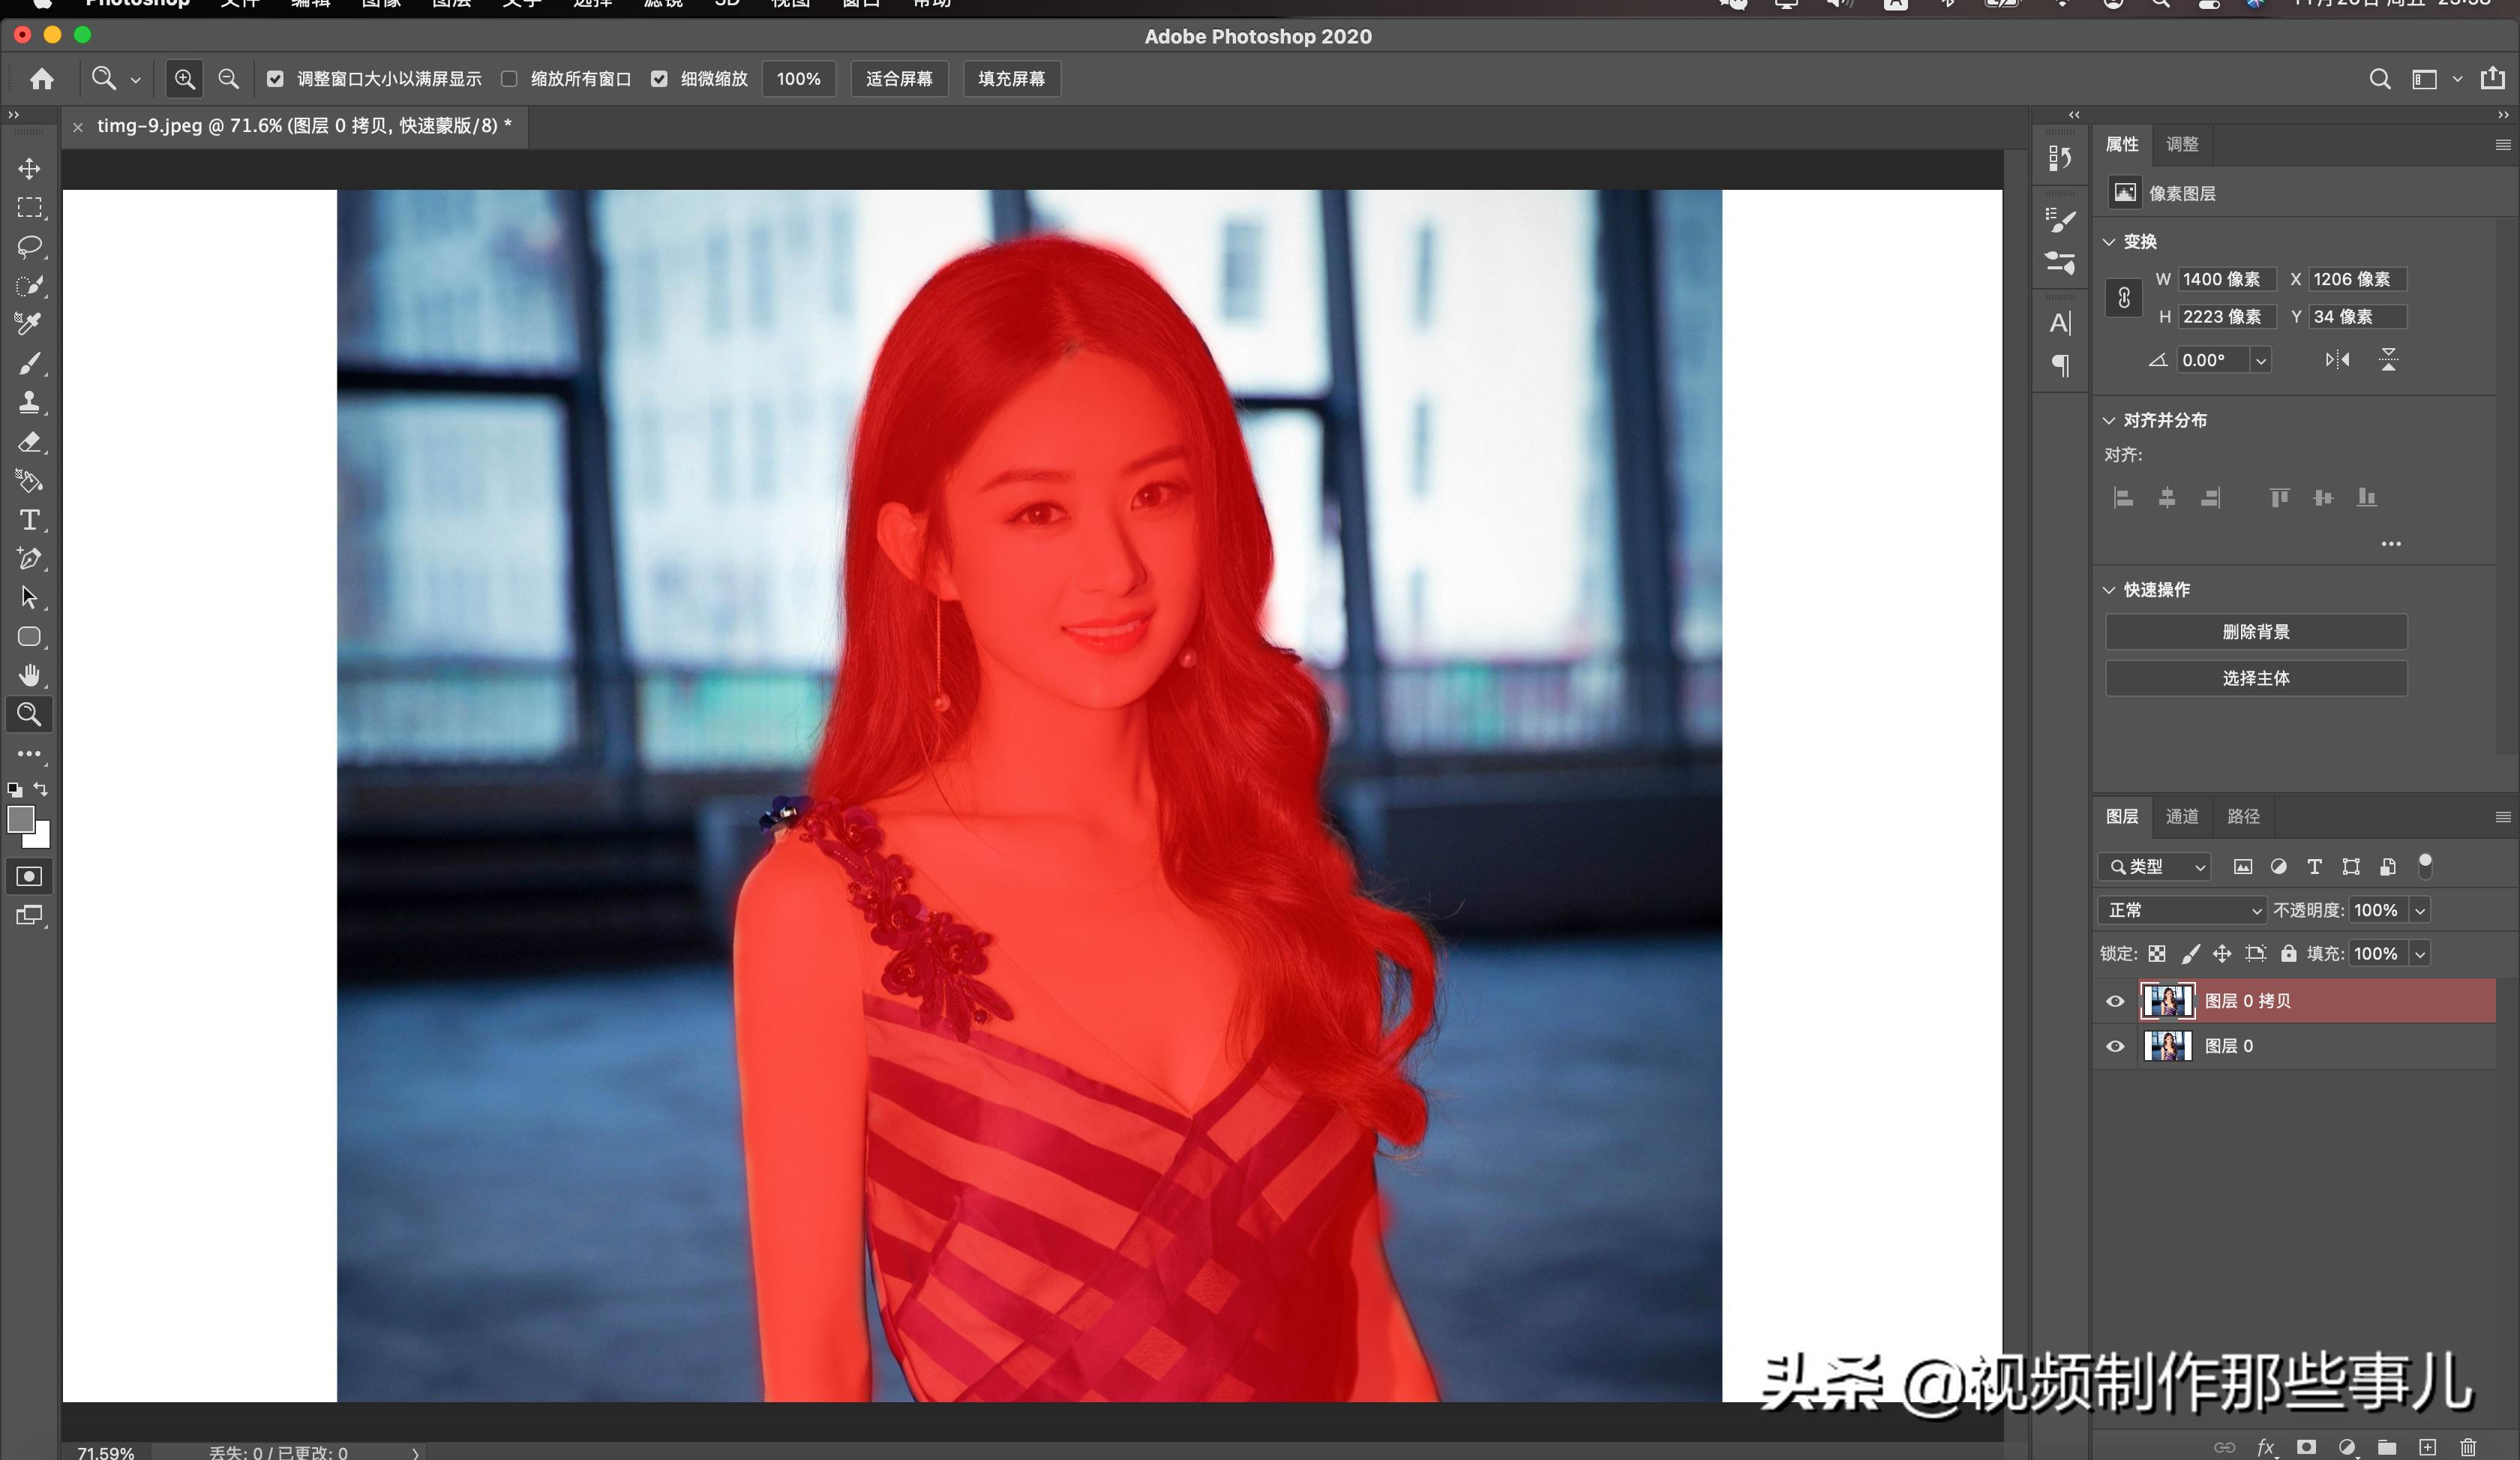
Task: Select the Brush tool
Action: pos(29,363)
